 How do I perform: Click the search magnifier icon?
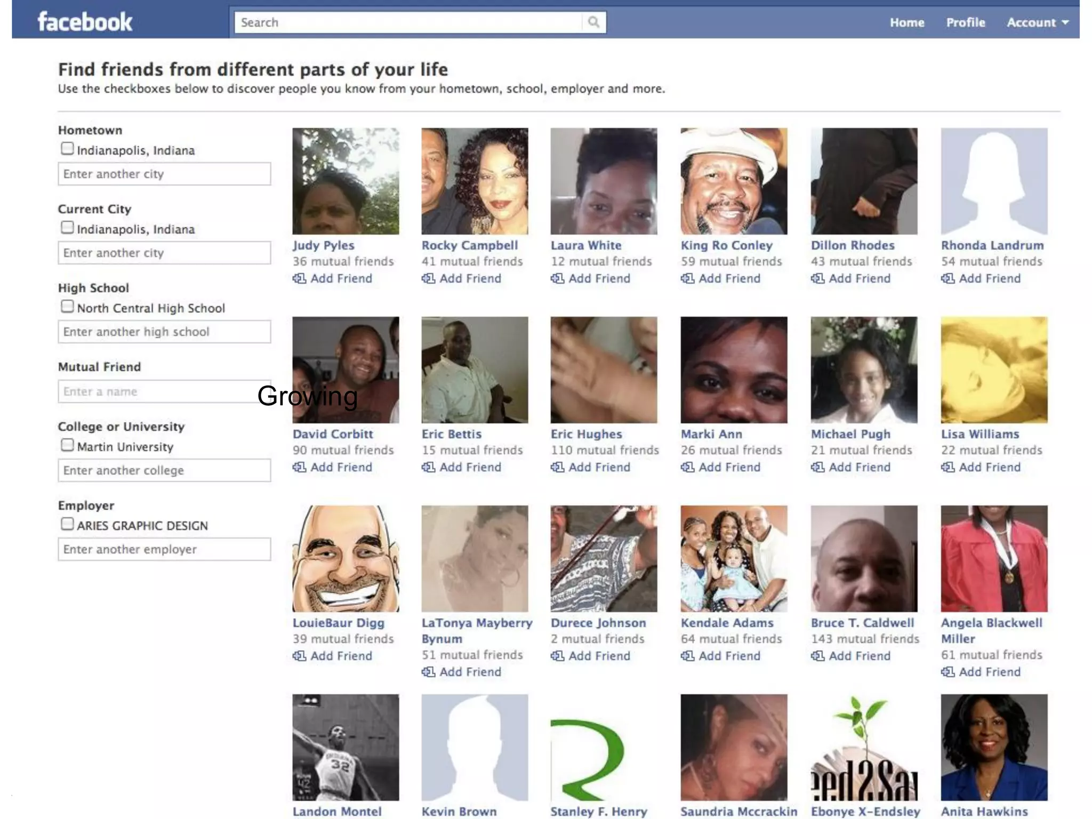[x=593, y=22]
